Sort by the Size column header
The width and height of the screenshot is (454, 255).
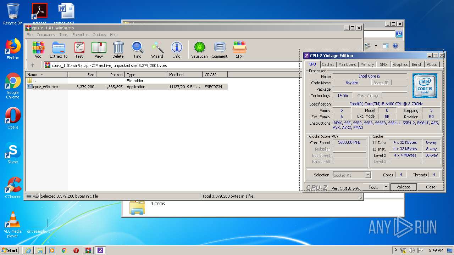pyautogui.click(x=82, y=75)
